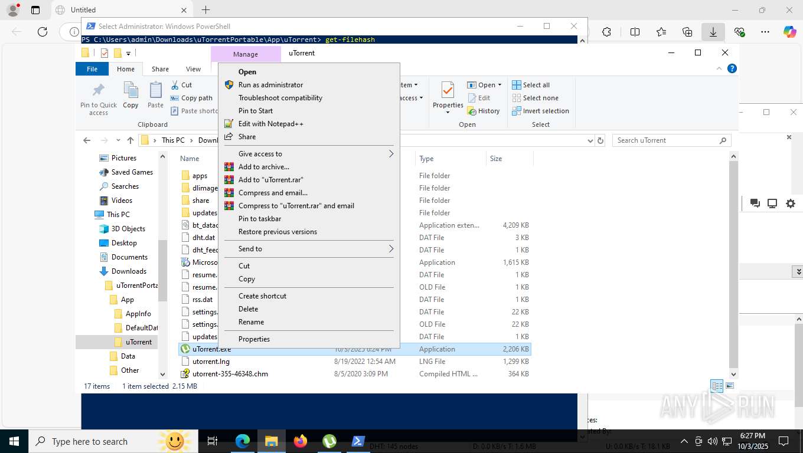Open the File ribbon tab

click(x=92, y=69)
